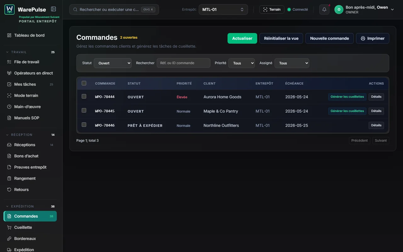Expand the user menu chevron

(x=392, y=9)
